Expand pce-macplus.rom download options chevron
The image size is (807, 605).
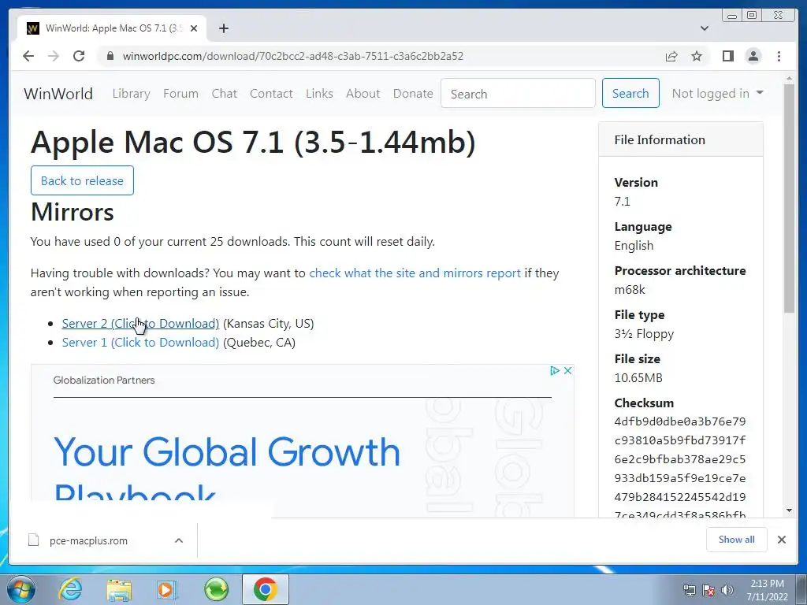pyautogui.click(x=179, y=540)
